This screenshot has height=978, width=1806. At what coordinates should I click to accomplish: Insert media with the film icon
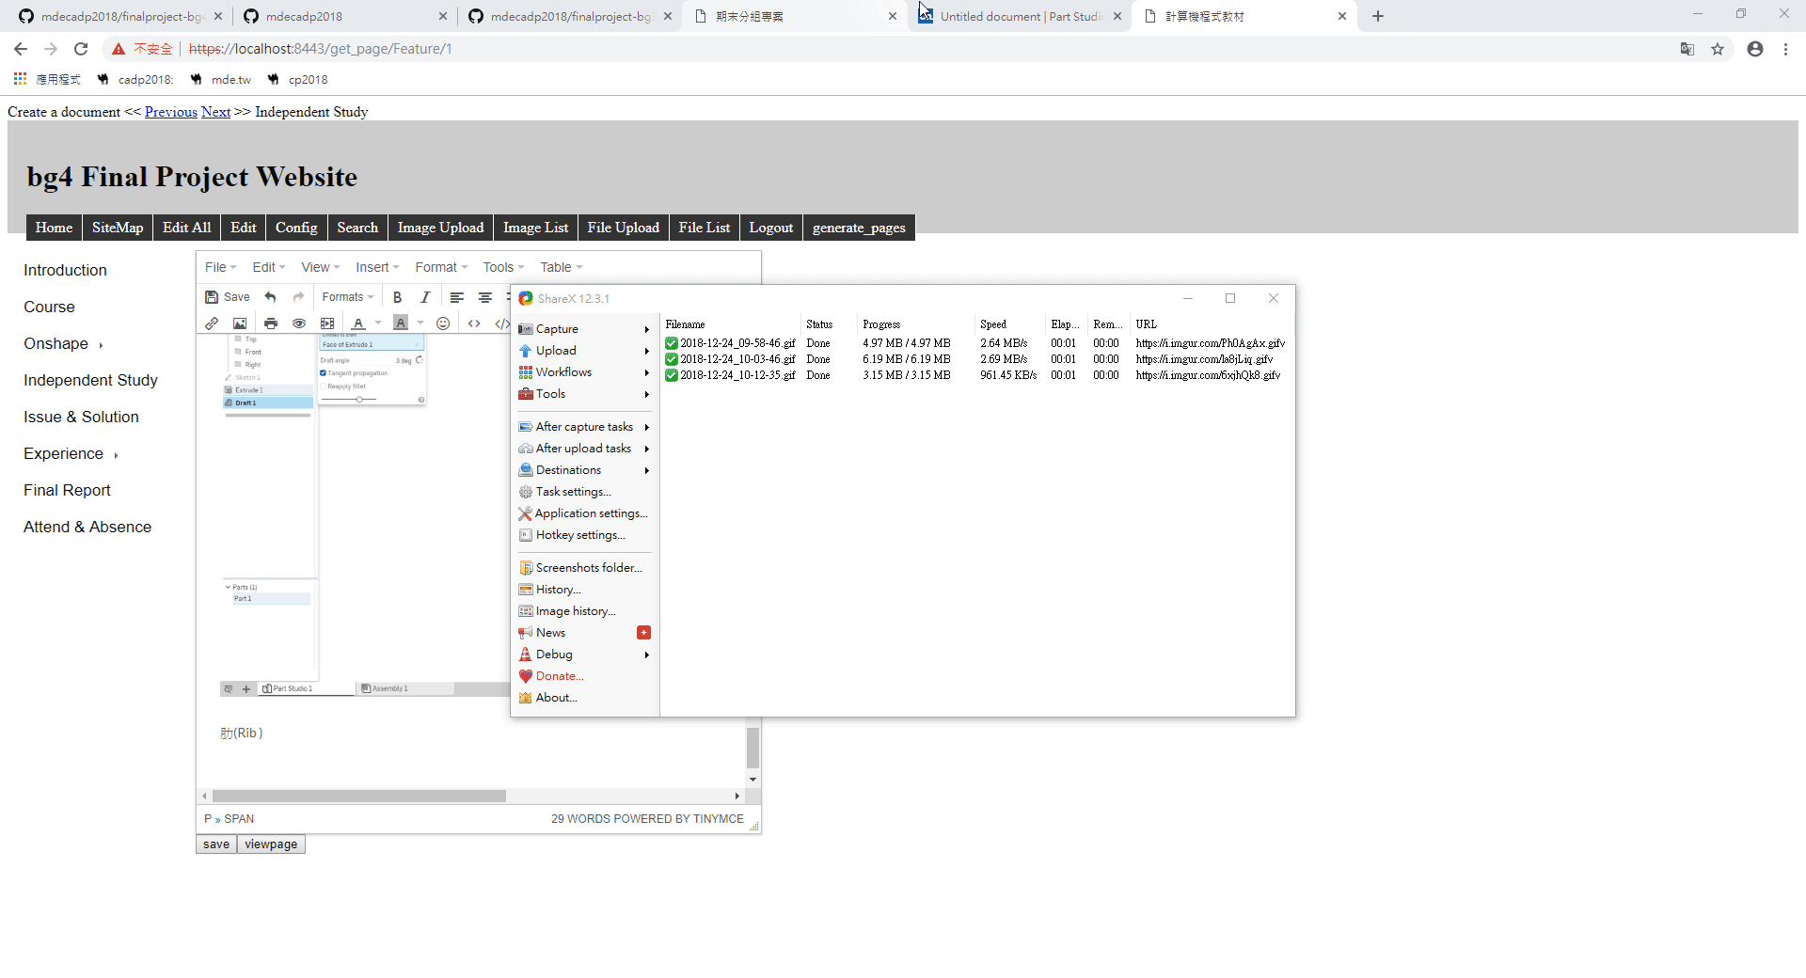click(x=327, y=323)
